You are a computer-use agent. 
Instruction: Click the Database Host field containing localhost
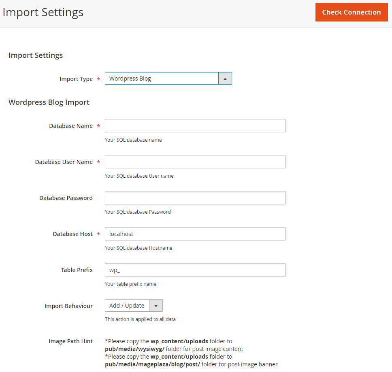(x=195, y=234)
